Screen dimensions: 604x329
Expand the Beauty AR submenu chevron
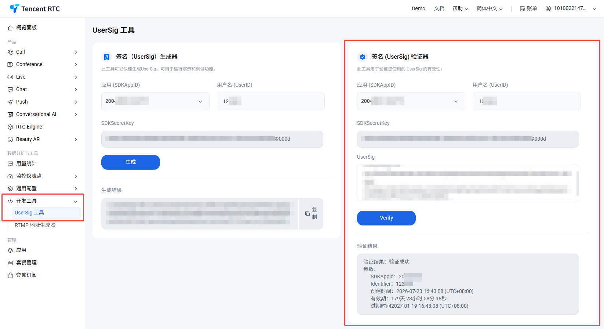(76, 140)
